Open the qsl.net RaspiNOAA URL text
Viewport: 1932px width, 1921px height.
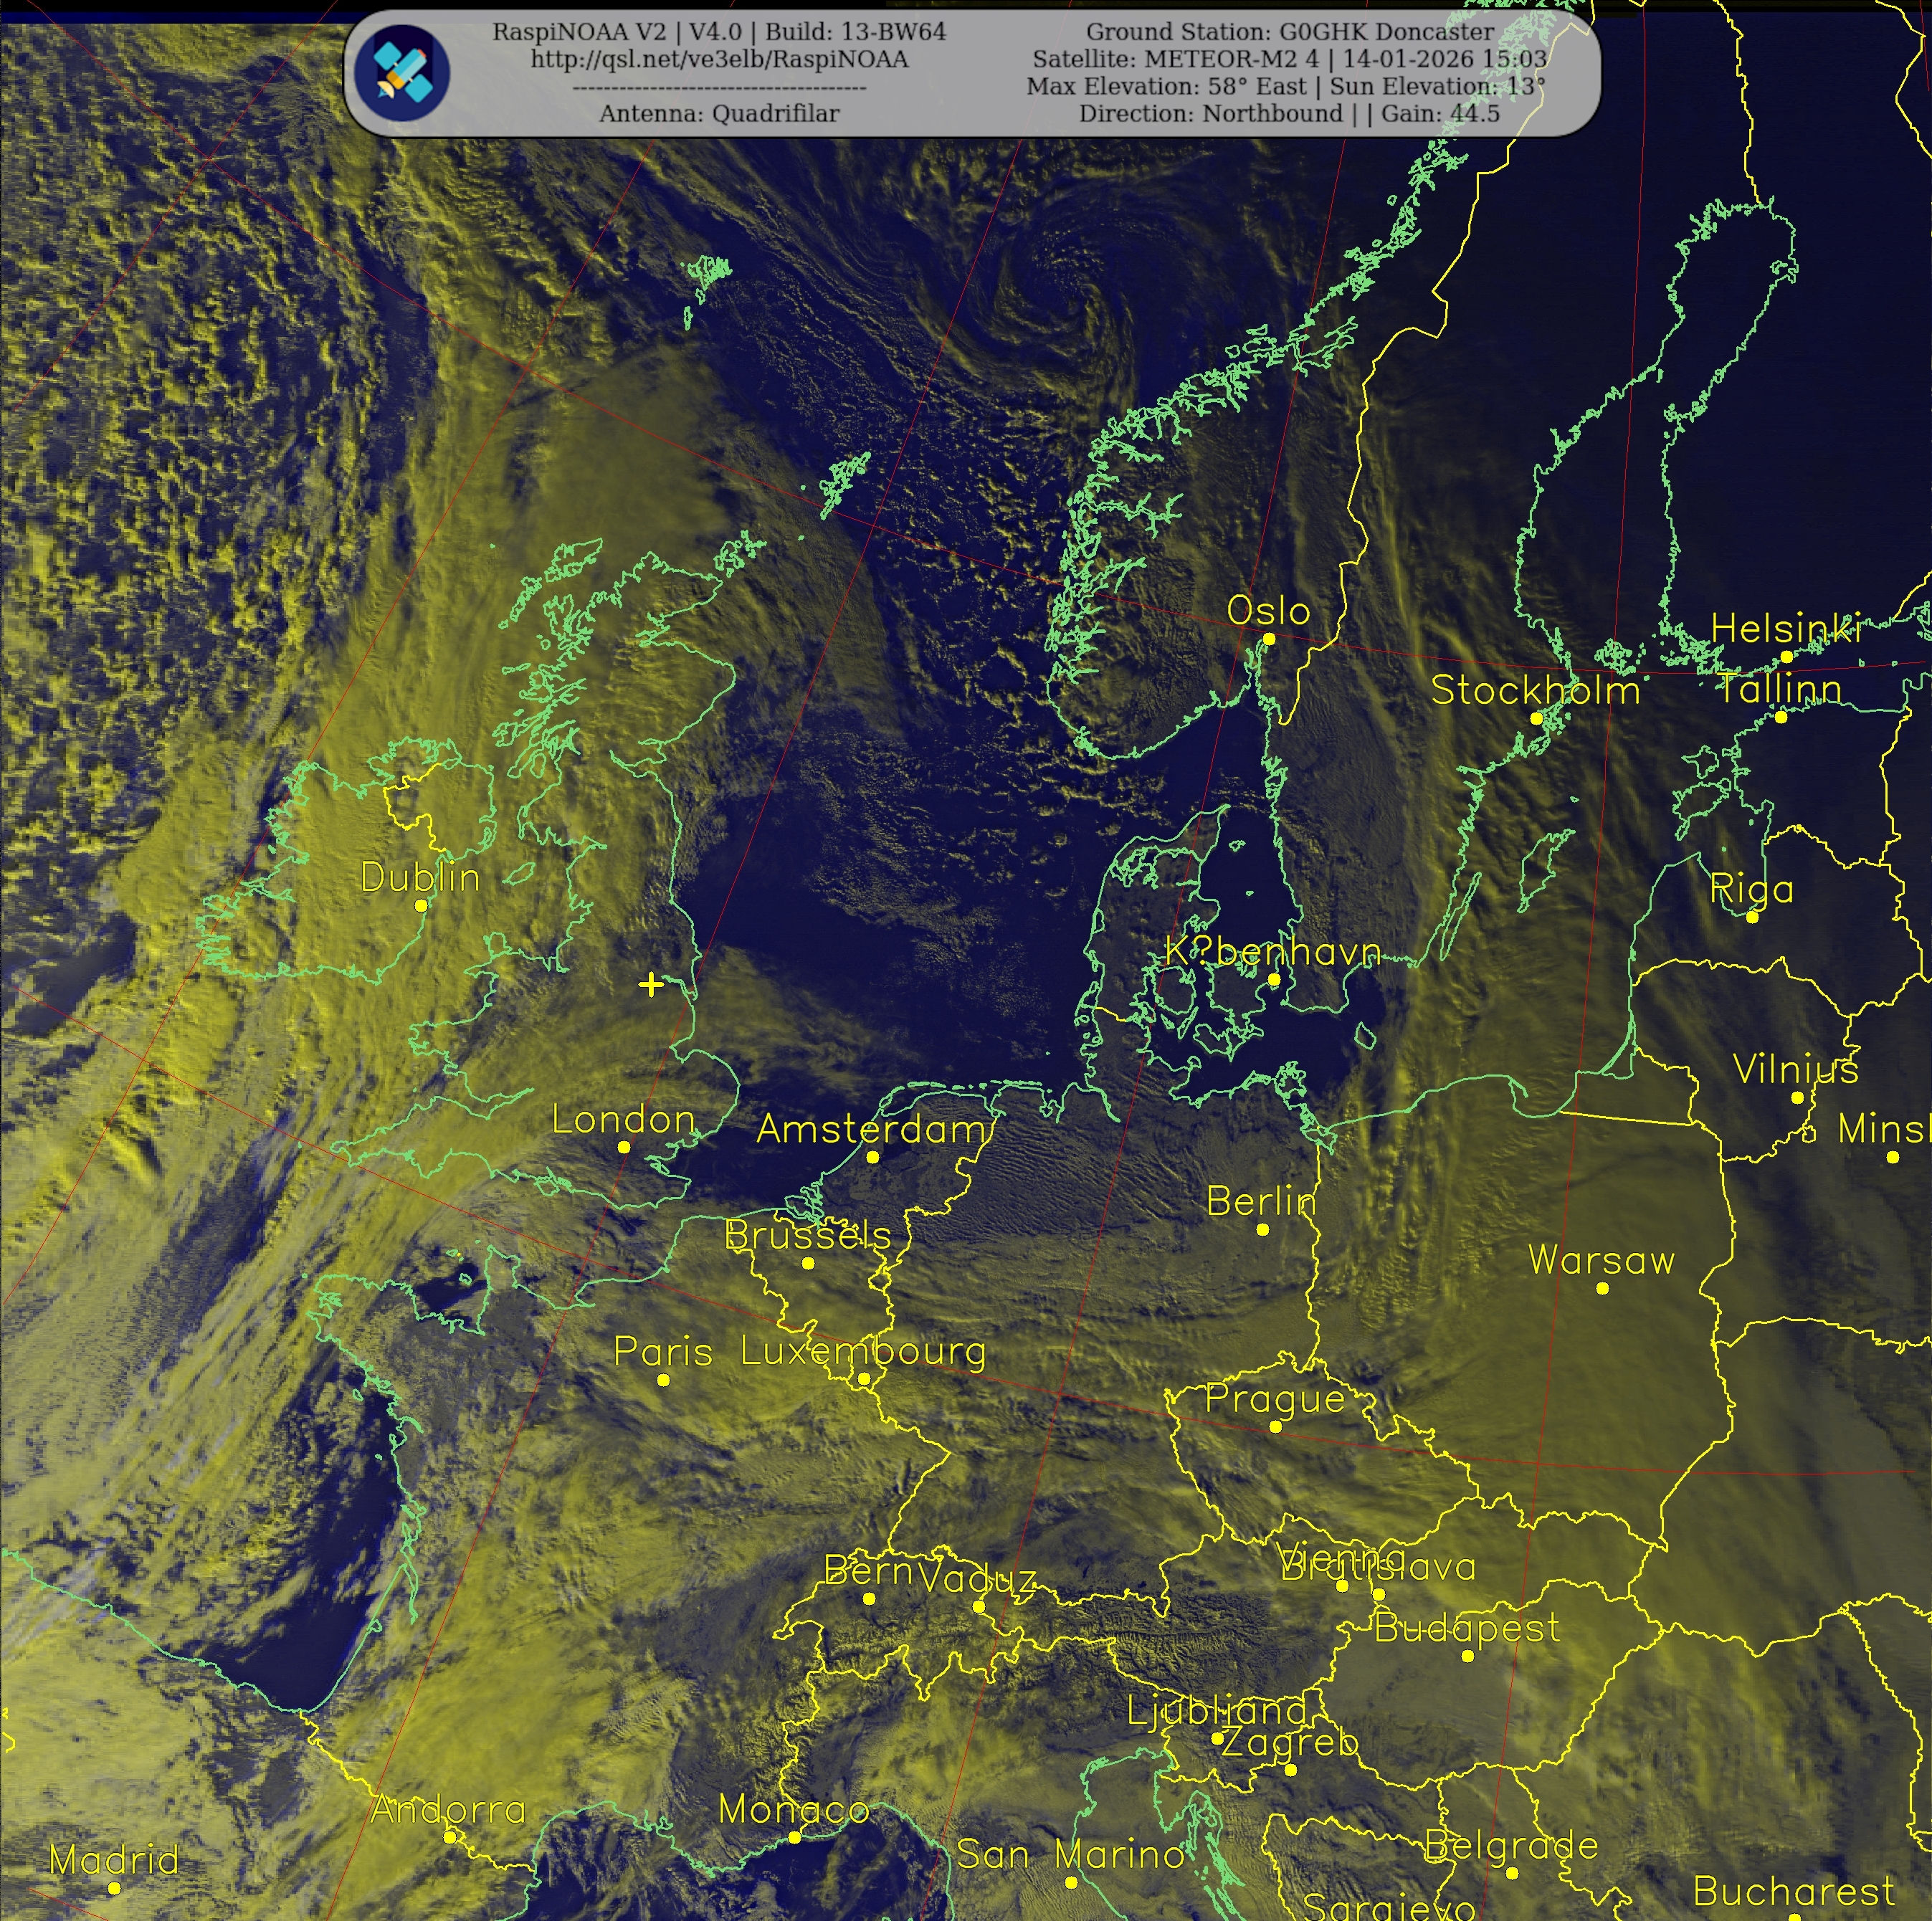point(719,59)
